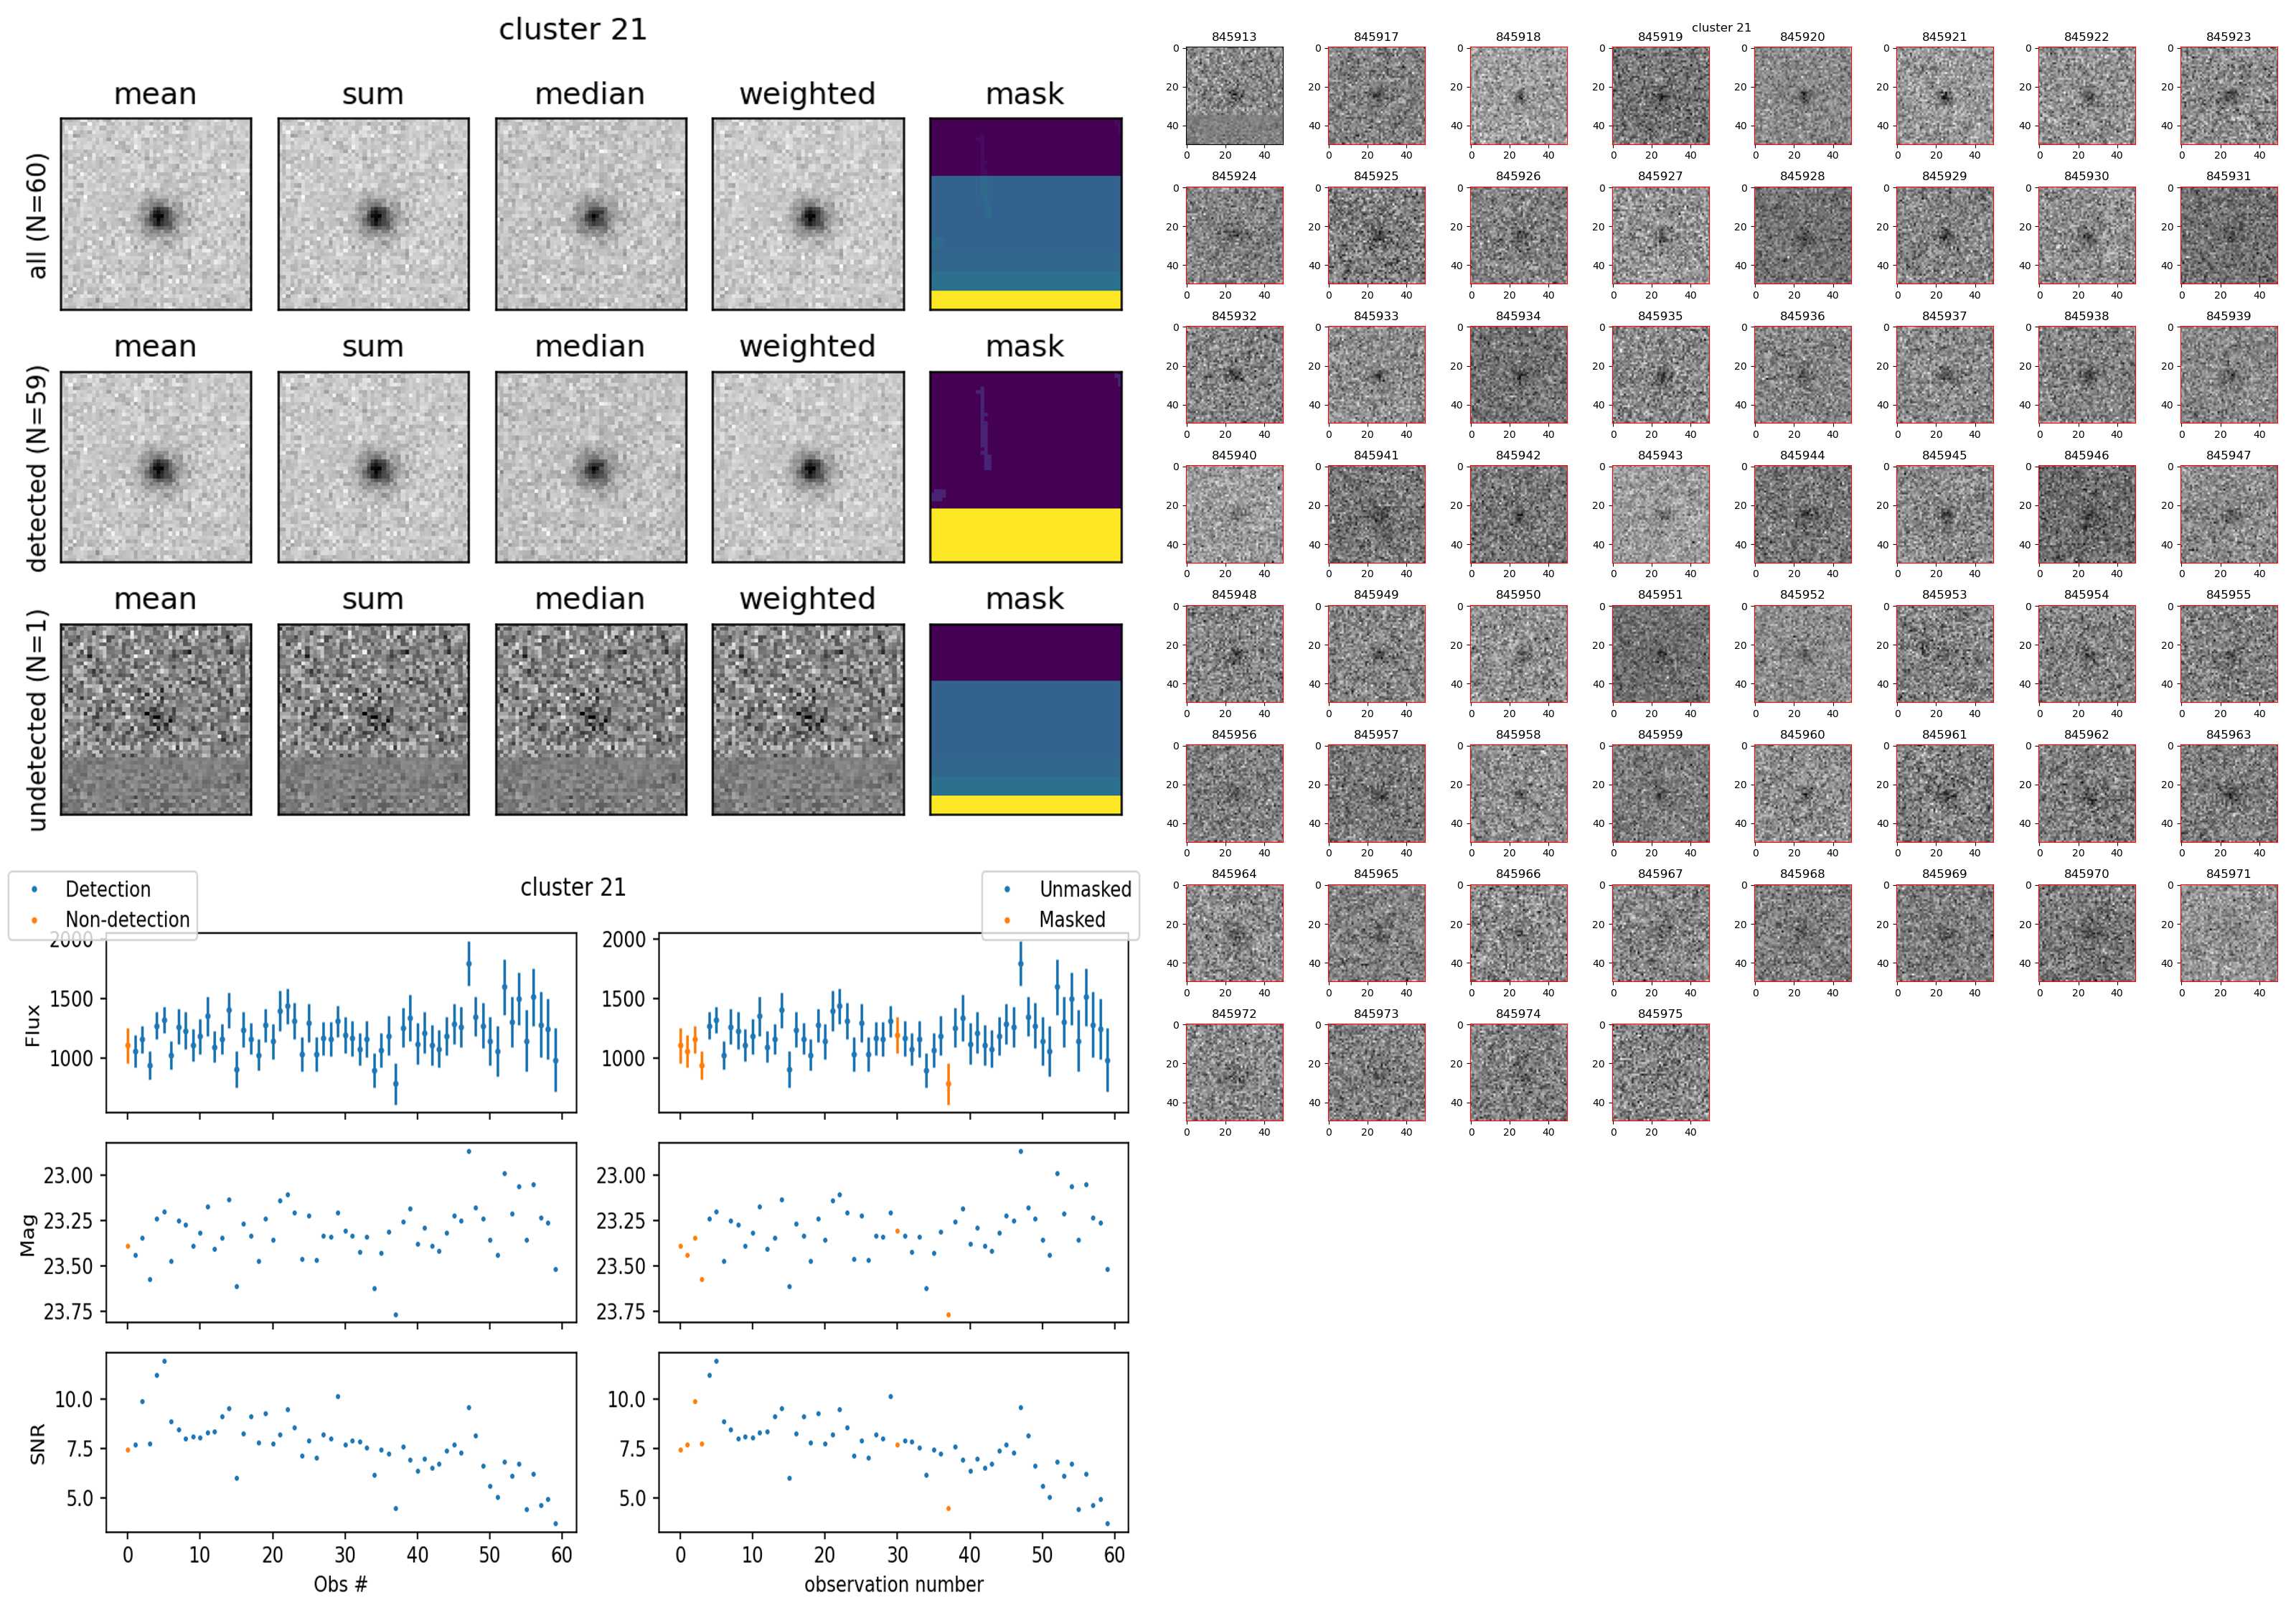Click the 845971 cutout image
Image resolution: width=2296 pixels, height=1618 pixels.
(x=2228, y=932)
